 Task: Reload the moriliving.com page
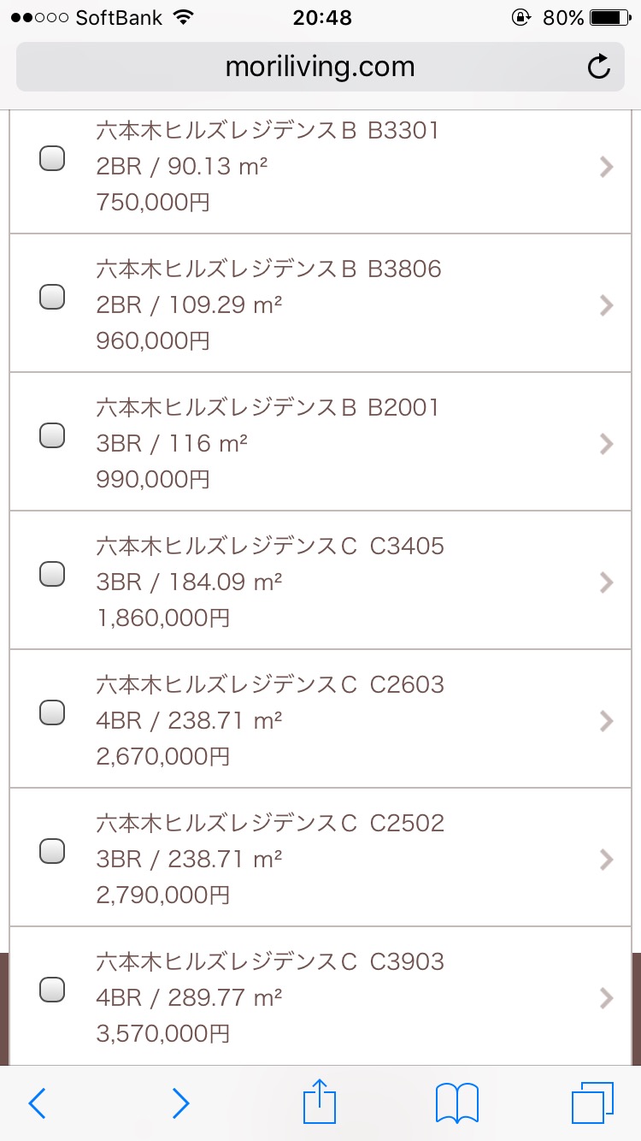(x=599, y=67)
